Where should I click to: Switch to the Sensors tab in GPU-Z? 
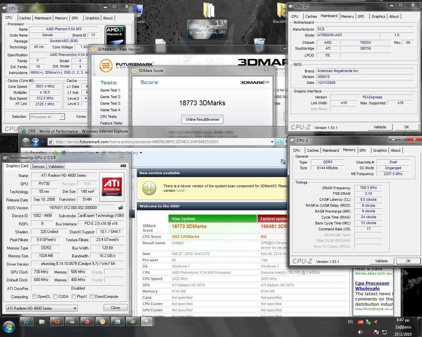[x=38, y=167]
